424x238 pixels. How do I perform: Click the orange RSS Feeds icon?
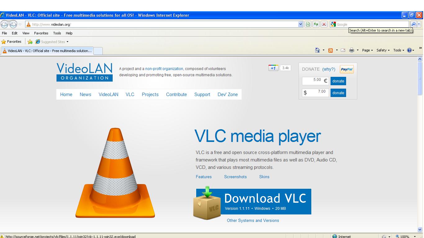coord(331,50)
